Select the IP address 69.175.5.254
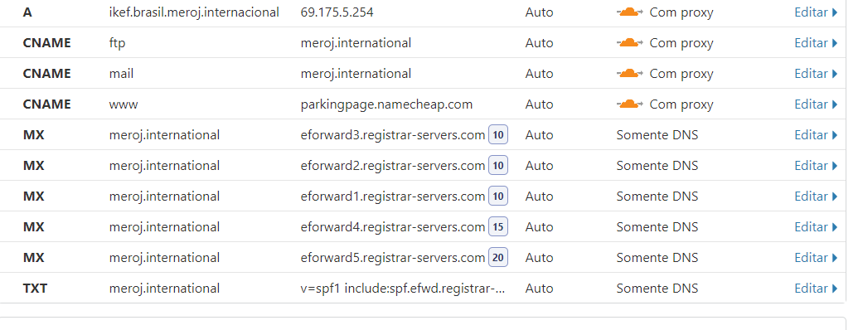This screenshot has width=863, height=330. tap(337, 12)
